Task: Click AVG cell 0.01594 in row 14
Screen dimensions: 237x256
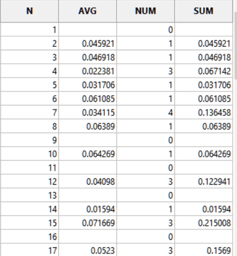Action: (88, 209)
